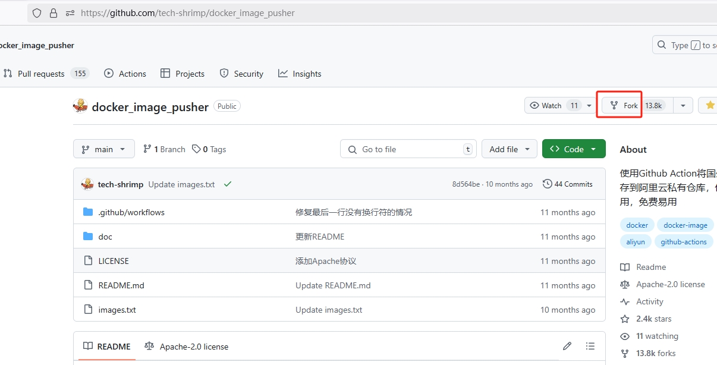This screenshot has width=717, height=365.
Task: Open the main branch selector dropdown
Action: tap(104, 149)
